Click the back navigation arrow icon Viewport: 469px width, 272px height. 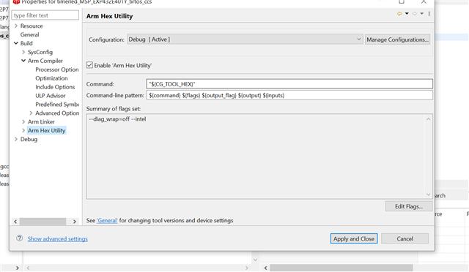click(399, 13)
